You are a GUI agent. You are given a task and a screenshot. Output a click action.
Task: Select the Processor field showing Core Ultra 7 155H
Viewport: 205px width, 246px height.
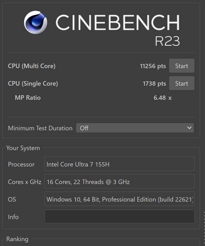click(119, 164)
